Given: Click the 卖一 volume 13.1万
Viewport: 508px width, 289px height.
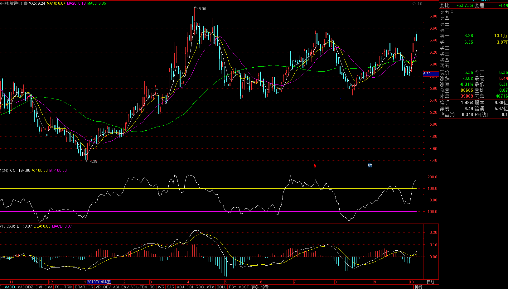Looking at the screenshot, I should click(x=501, y=36).
